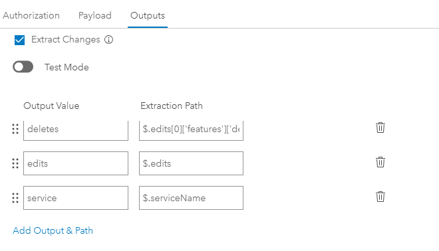Screen dimensions: 439x251
Task: Click the Extraction Path column header
Action: tap(172, 106)
